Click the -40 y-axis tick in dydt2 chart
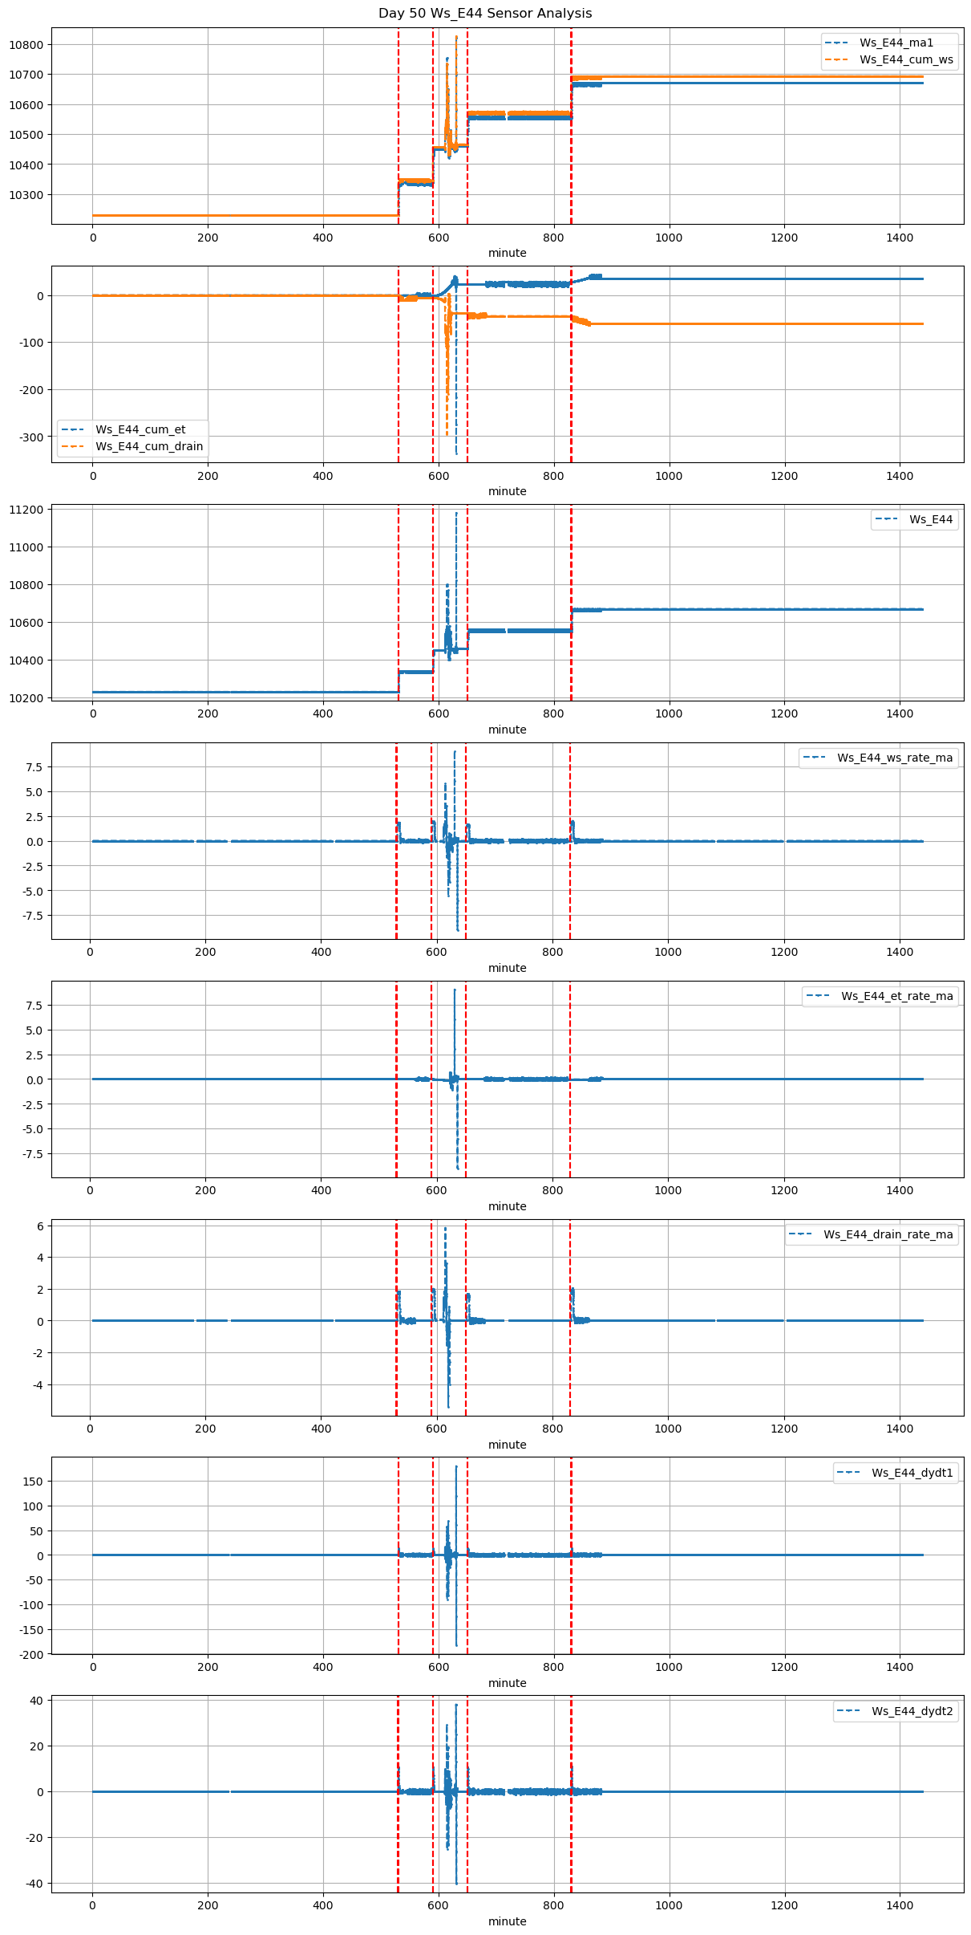The image size is (971, 1935). pos(34,1883)
